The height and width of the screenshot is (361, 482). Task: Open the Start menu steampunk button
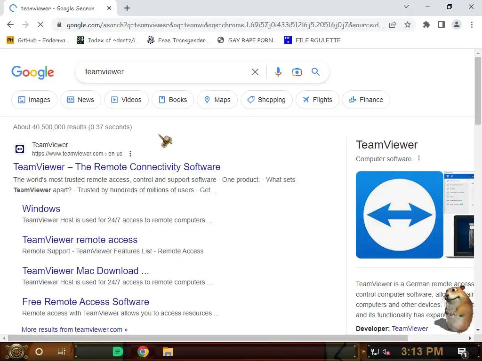(x=16, y=352)
